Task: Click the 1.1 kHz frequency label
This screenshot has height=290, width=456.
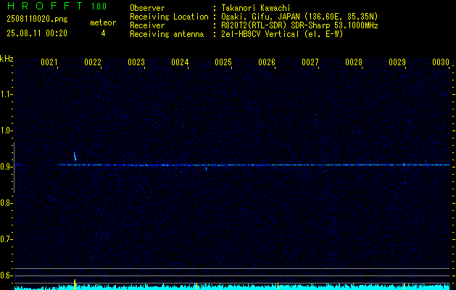Action: (x=6, y=94)
